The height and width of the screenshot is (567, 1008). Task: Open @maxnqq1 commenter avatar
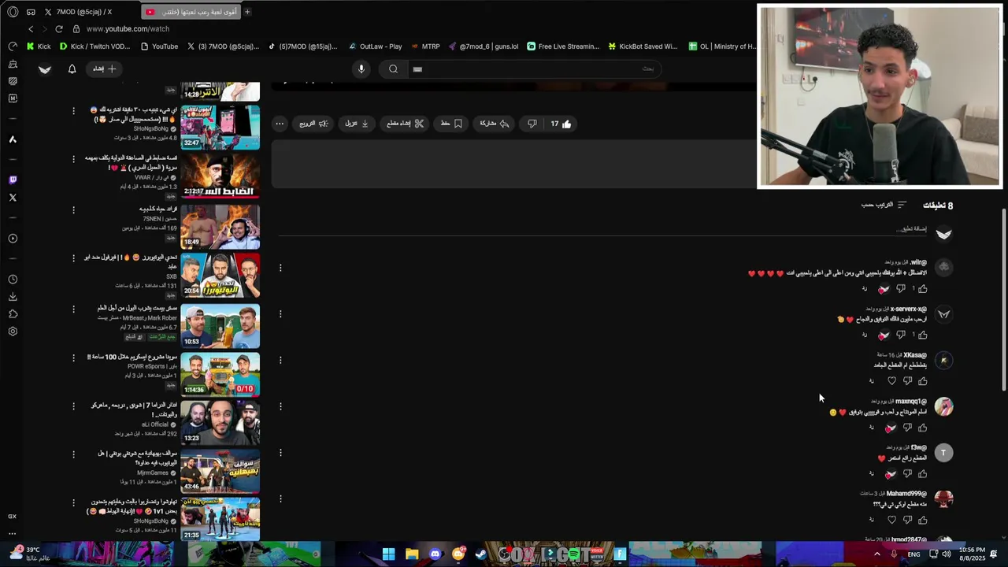[x=943, y=407]
